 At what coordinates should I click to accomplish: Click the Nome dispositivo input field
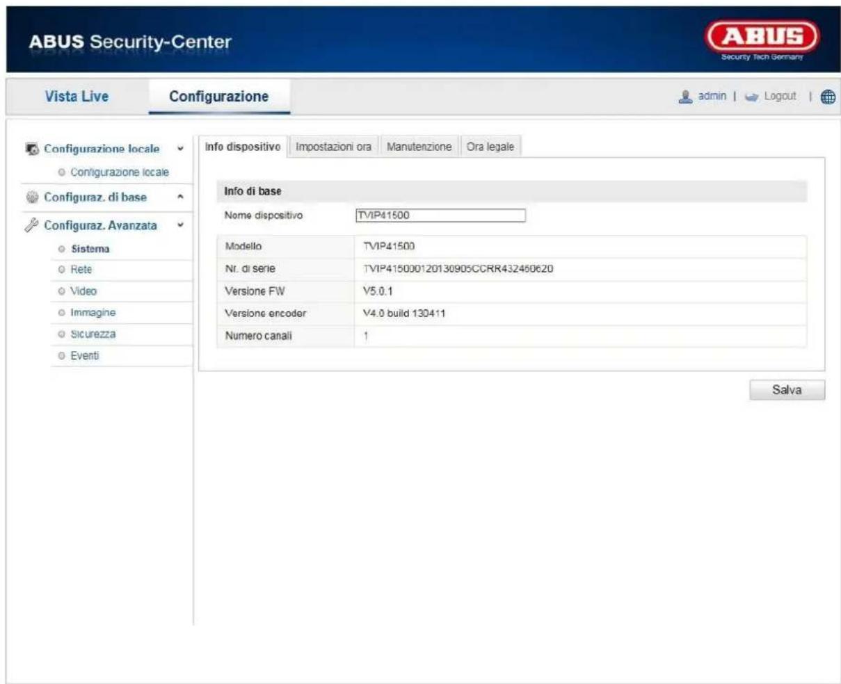(x=440, y=215)
